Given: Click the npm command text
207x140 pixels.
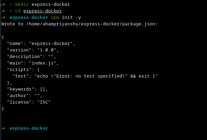Looking at the screenshot, I should pyautogui.click(x=55, y=17).
